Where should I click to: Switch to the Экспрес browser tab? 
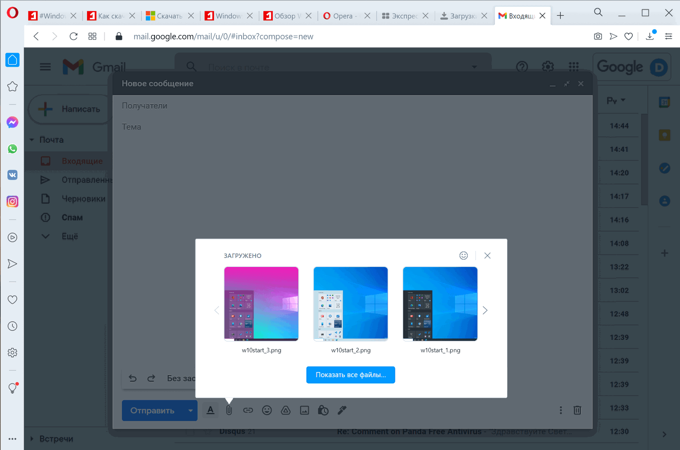(x=405, y=16)
